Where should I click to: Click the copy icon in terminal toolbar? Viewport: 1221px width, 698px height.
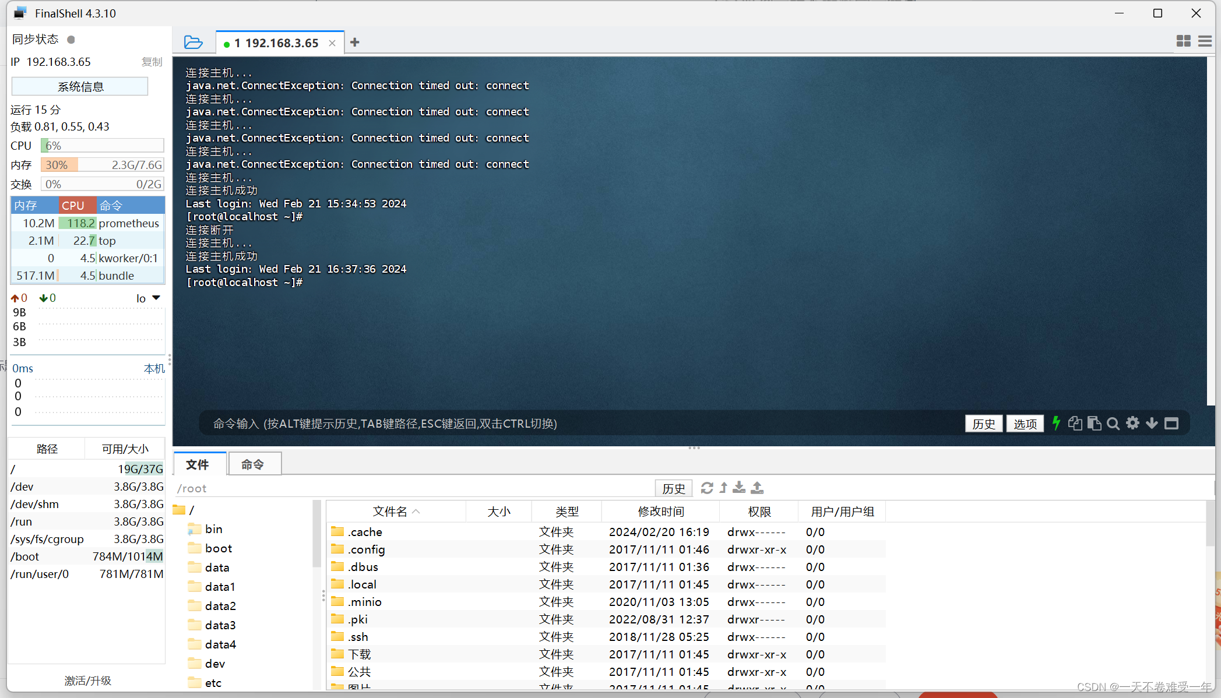tap(1075, 424)
